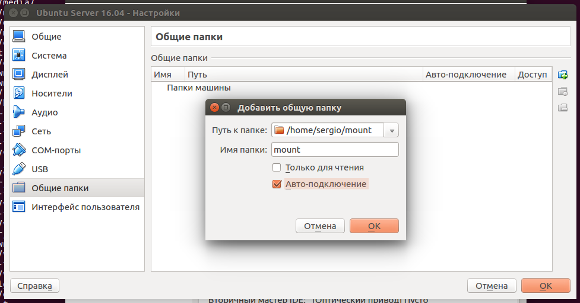Click Отмена in the settings window footer
This screenshot has height=303, width=580.
(492, 286)
